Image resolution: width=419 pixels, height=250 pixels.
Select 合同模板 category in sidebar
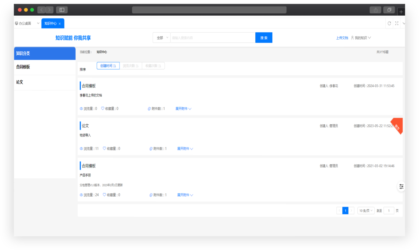(x=45, y=67)
